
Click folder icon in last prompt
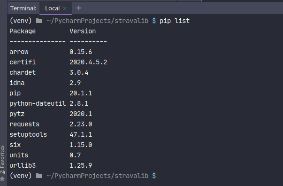coord(39,176)
